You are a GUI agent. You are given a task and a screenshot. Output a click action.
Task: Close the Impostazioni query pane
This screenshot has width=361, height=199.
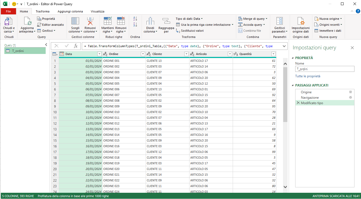(x=352, y=48)
